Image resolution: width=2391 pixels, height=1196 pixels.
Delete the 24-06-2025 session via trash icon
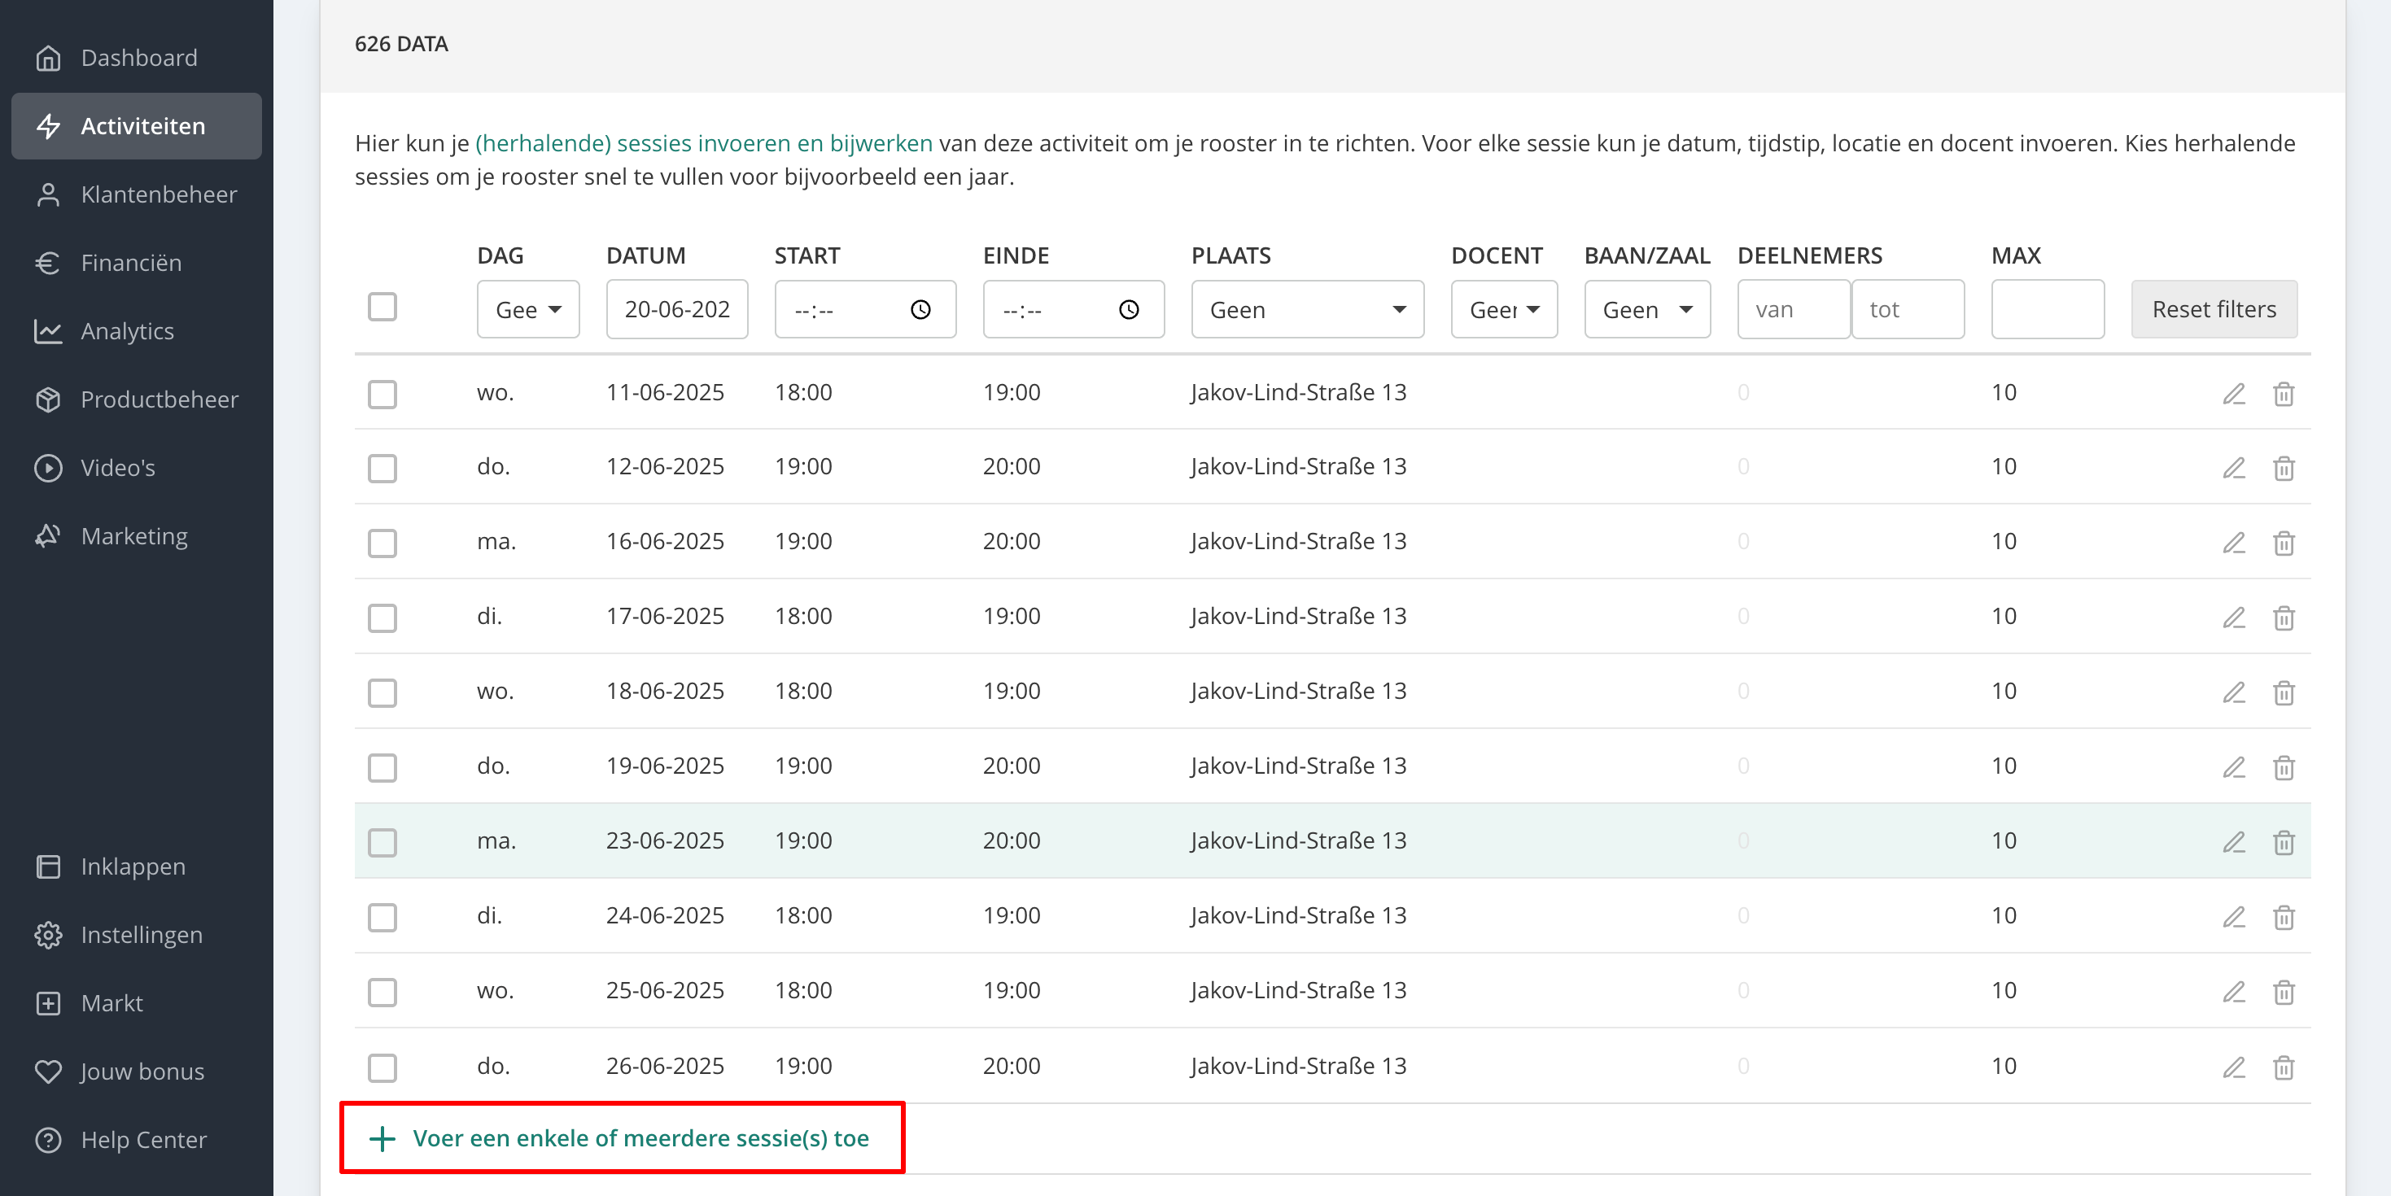point(2284,917)
